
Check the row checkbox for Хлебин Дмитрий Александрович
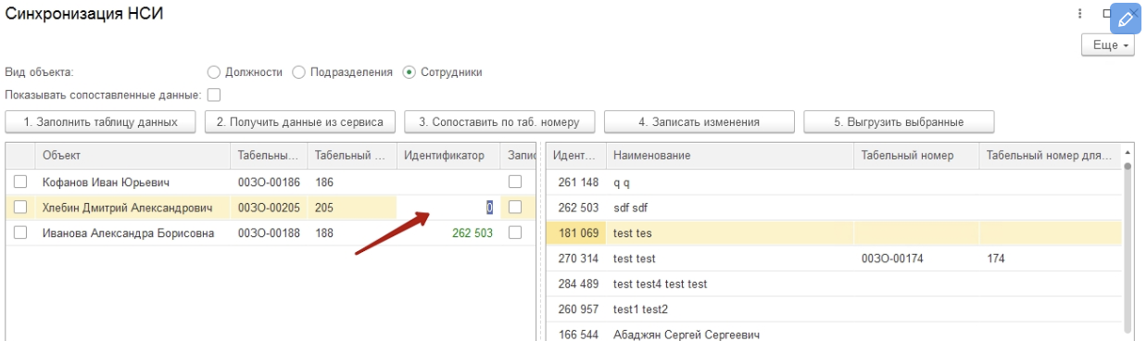coord(20,208)
